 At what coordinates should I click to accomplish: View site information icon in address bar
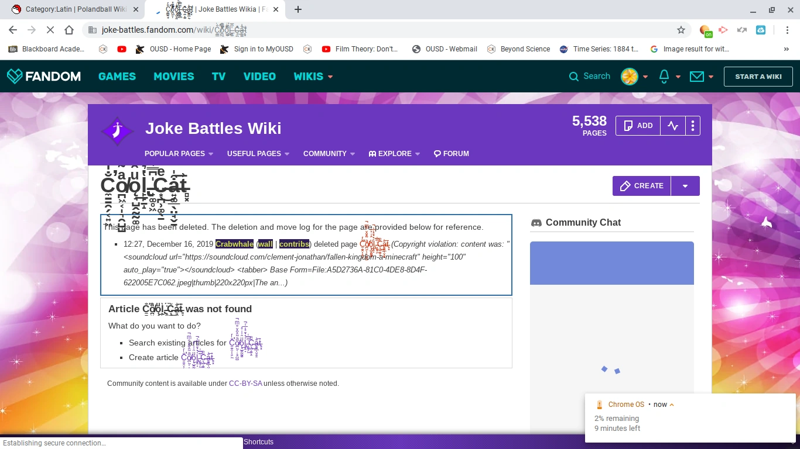pos(92,30)
